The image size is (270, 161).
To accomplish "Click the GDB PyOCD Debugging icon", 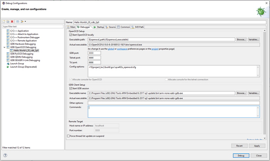I will 8,54.
